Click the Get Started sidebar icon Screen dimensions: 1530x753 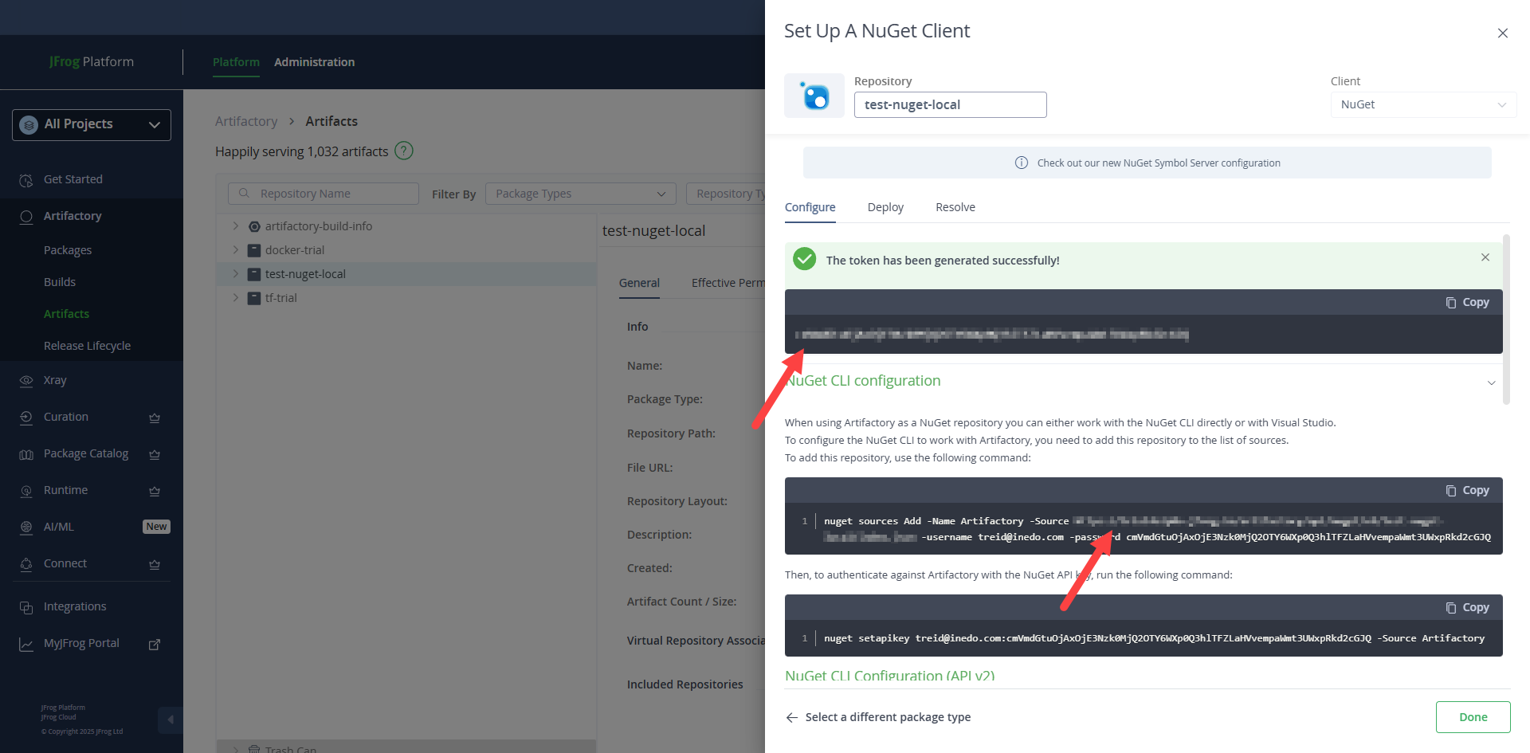point(26,180)
